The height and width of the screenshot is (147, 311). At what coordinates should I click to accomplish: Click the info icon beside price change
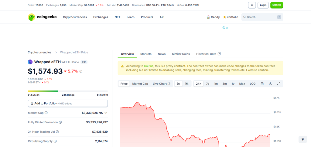coord(81,71)
